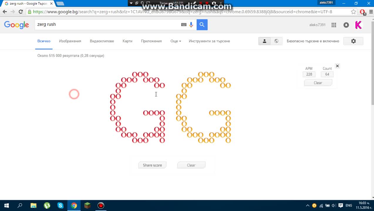
Task: Click browser forward arrow
Action: pyautogui.click(x=13, y=12)
